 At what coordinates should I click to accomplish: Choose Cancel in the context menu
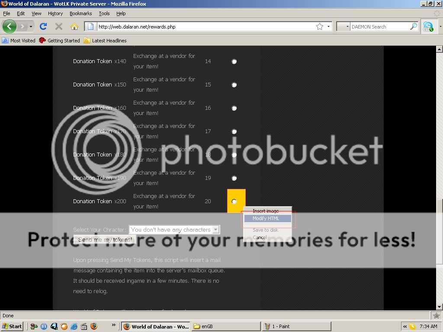click(268, 237)
